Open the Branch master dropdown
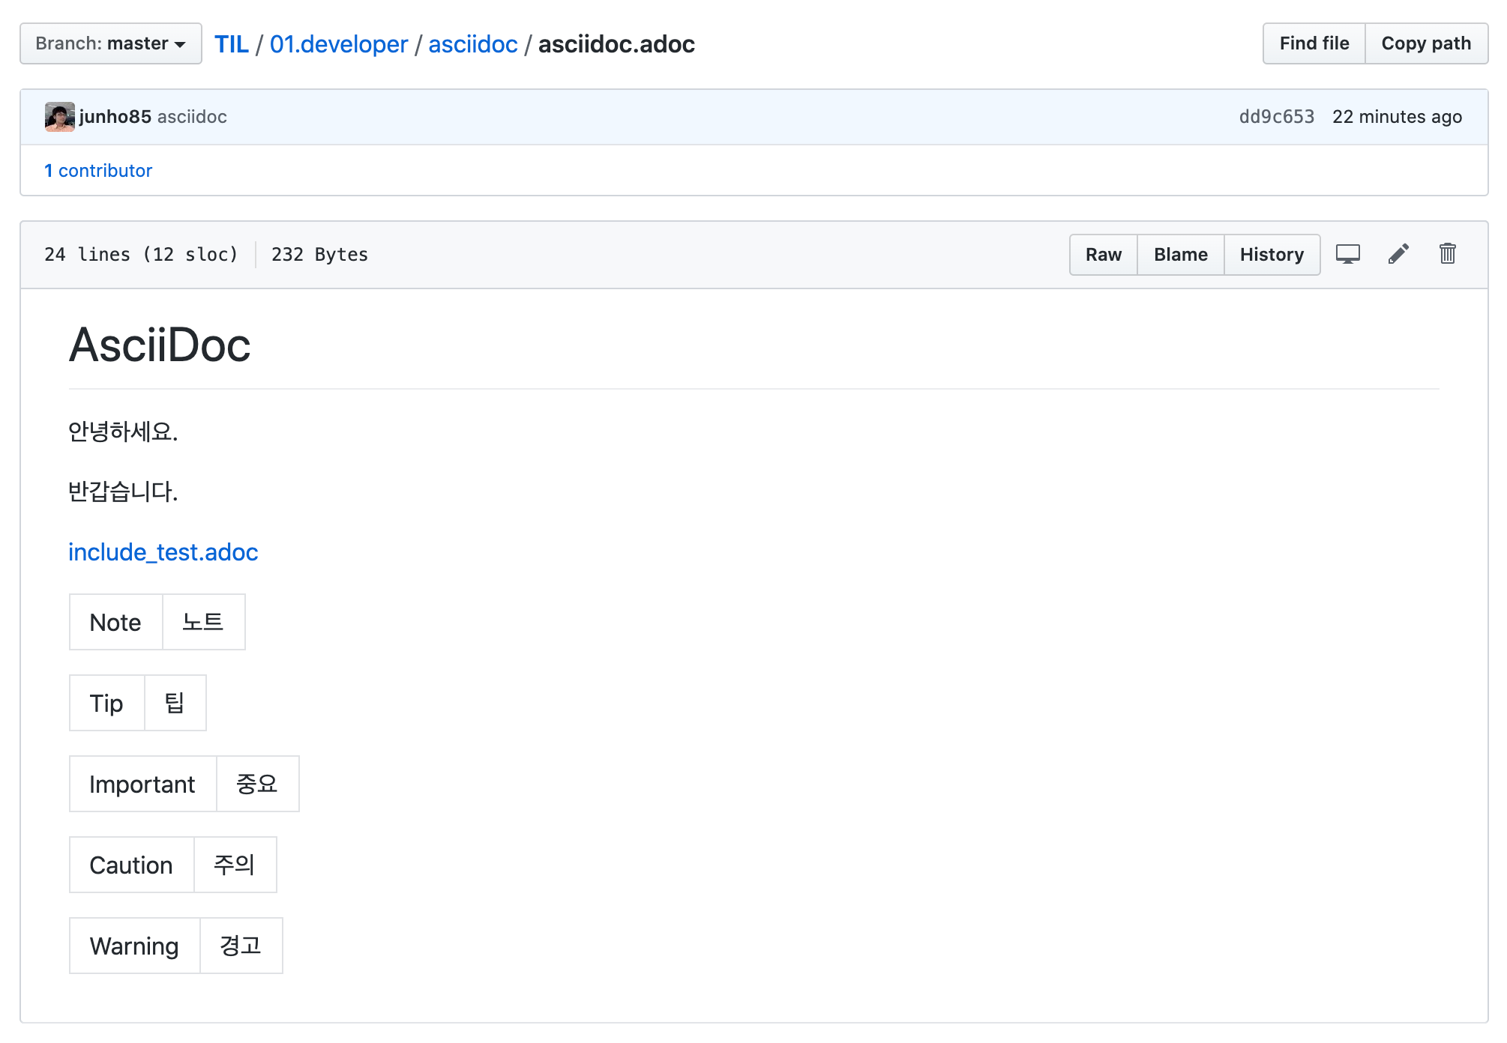Screen dimensions: 1507x1043 [x=110, y=43]
